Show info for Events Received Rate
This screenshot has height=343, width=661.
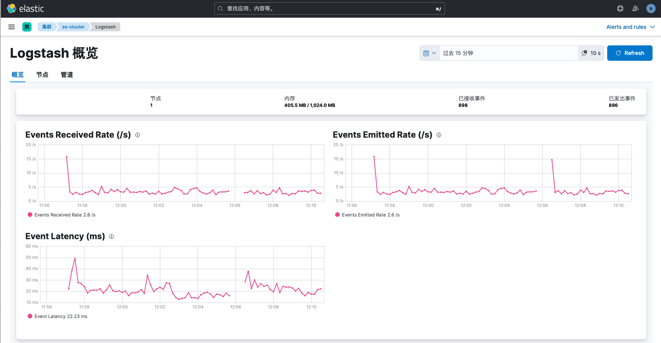[138, 135]
